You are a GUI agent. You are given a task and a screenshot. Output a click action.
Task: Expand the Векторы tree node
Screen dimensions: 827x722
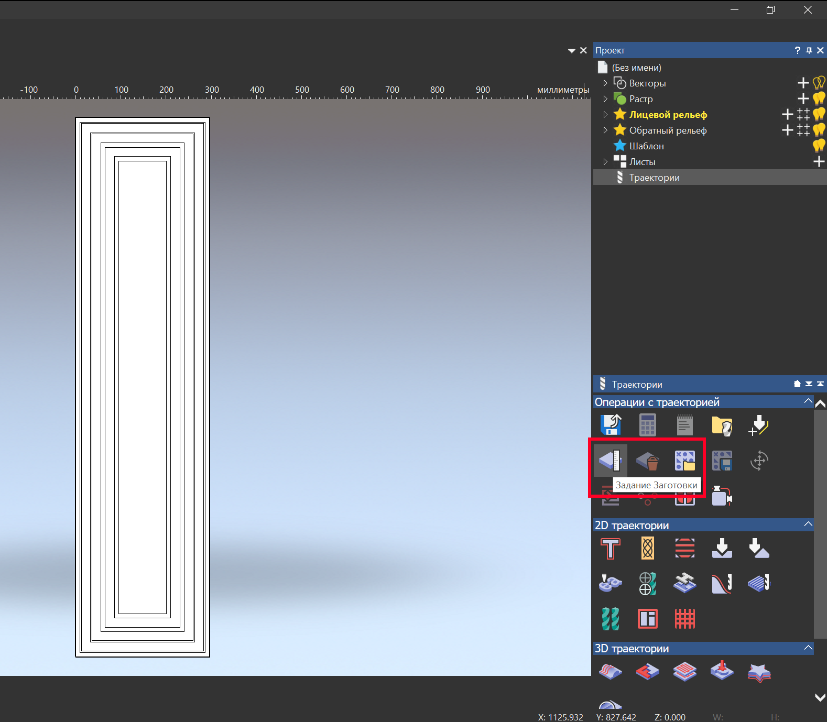605,83
